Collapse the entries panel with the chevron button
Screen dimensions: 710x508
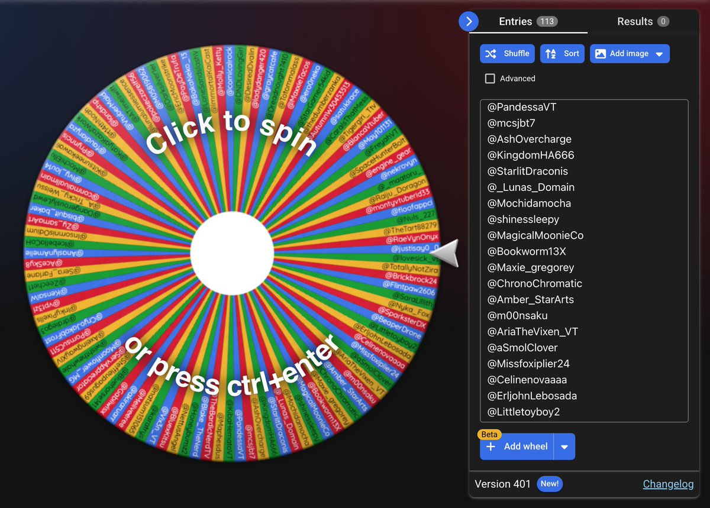pyautogui.click(x=469, y=22)
